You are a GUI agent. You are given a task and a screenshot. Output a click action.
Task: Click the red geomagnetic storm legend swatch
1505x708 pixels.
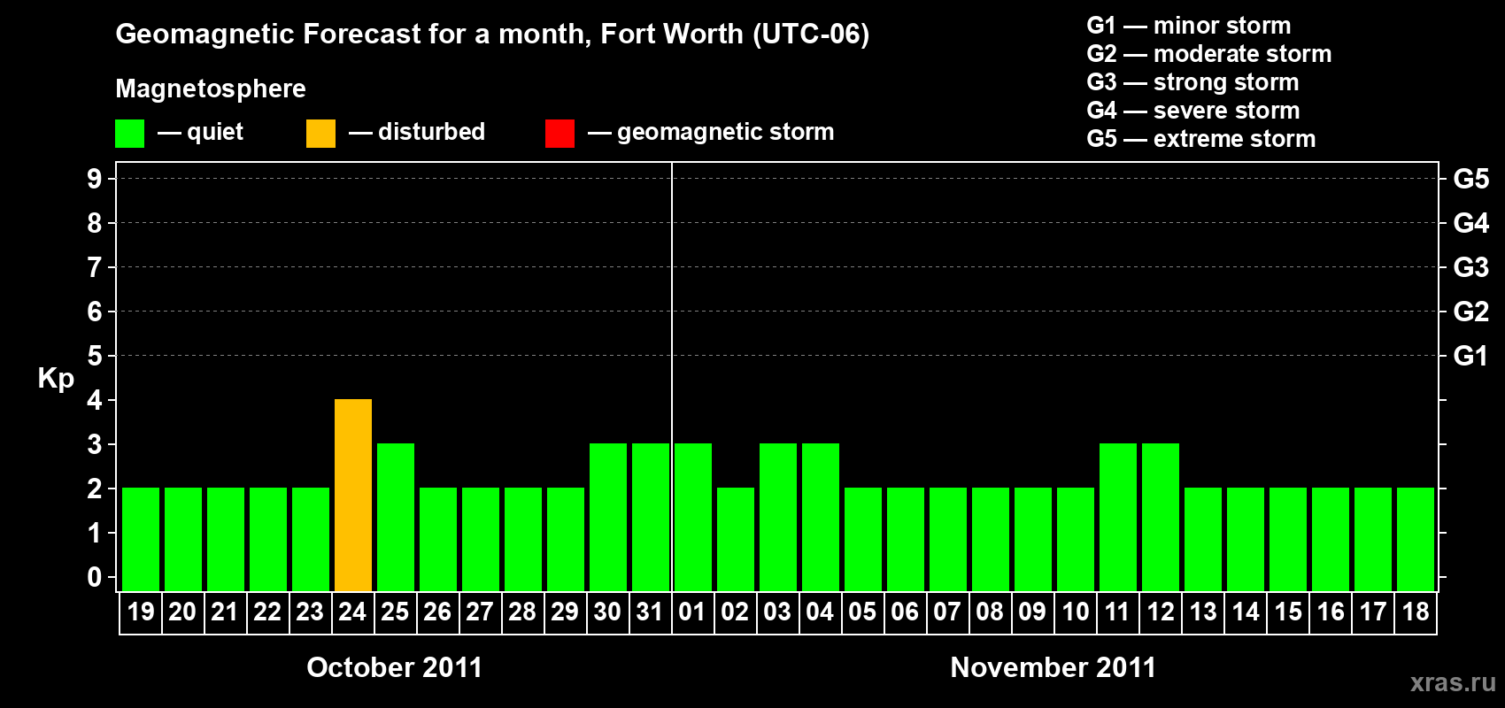pyautogui.click(x=560, y=134)
